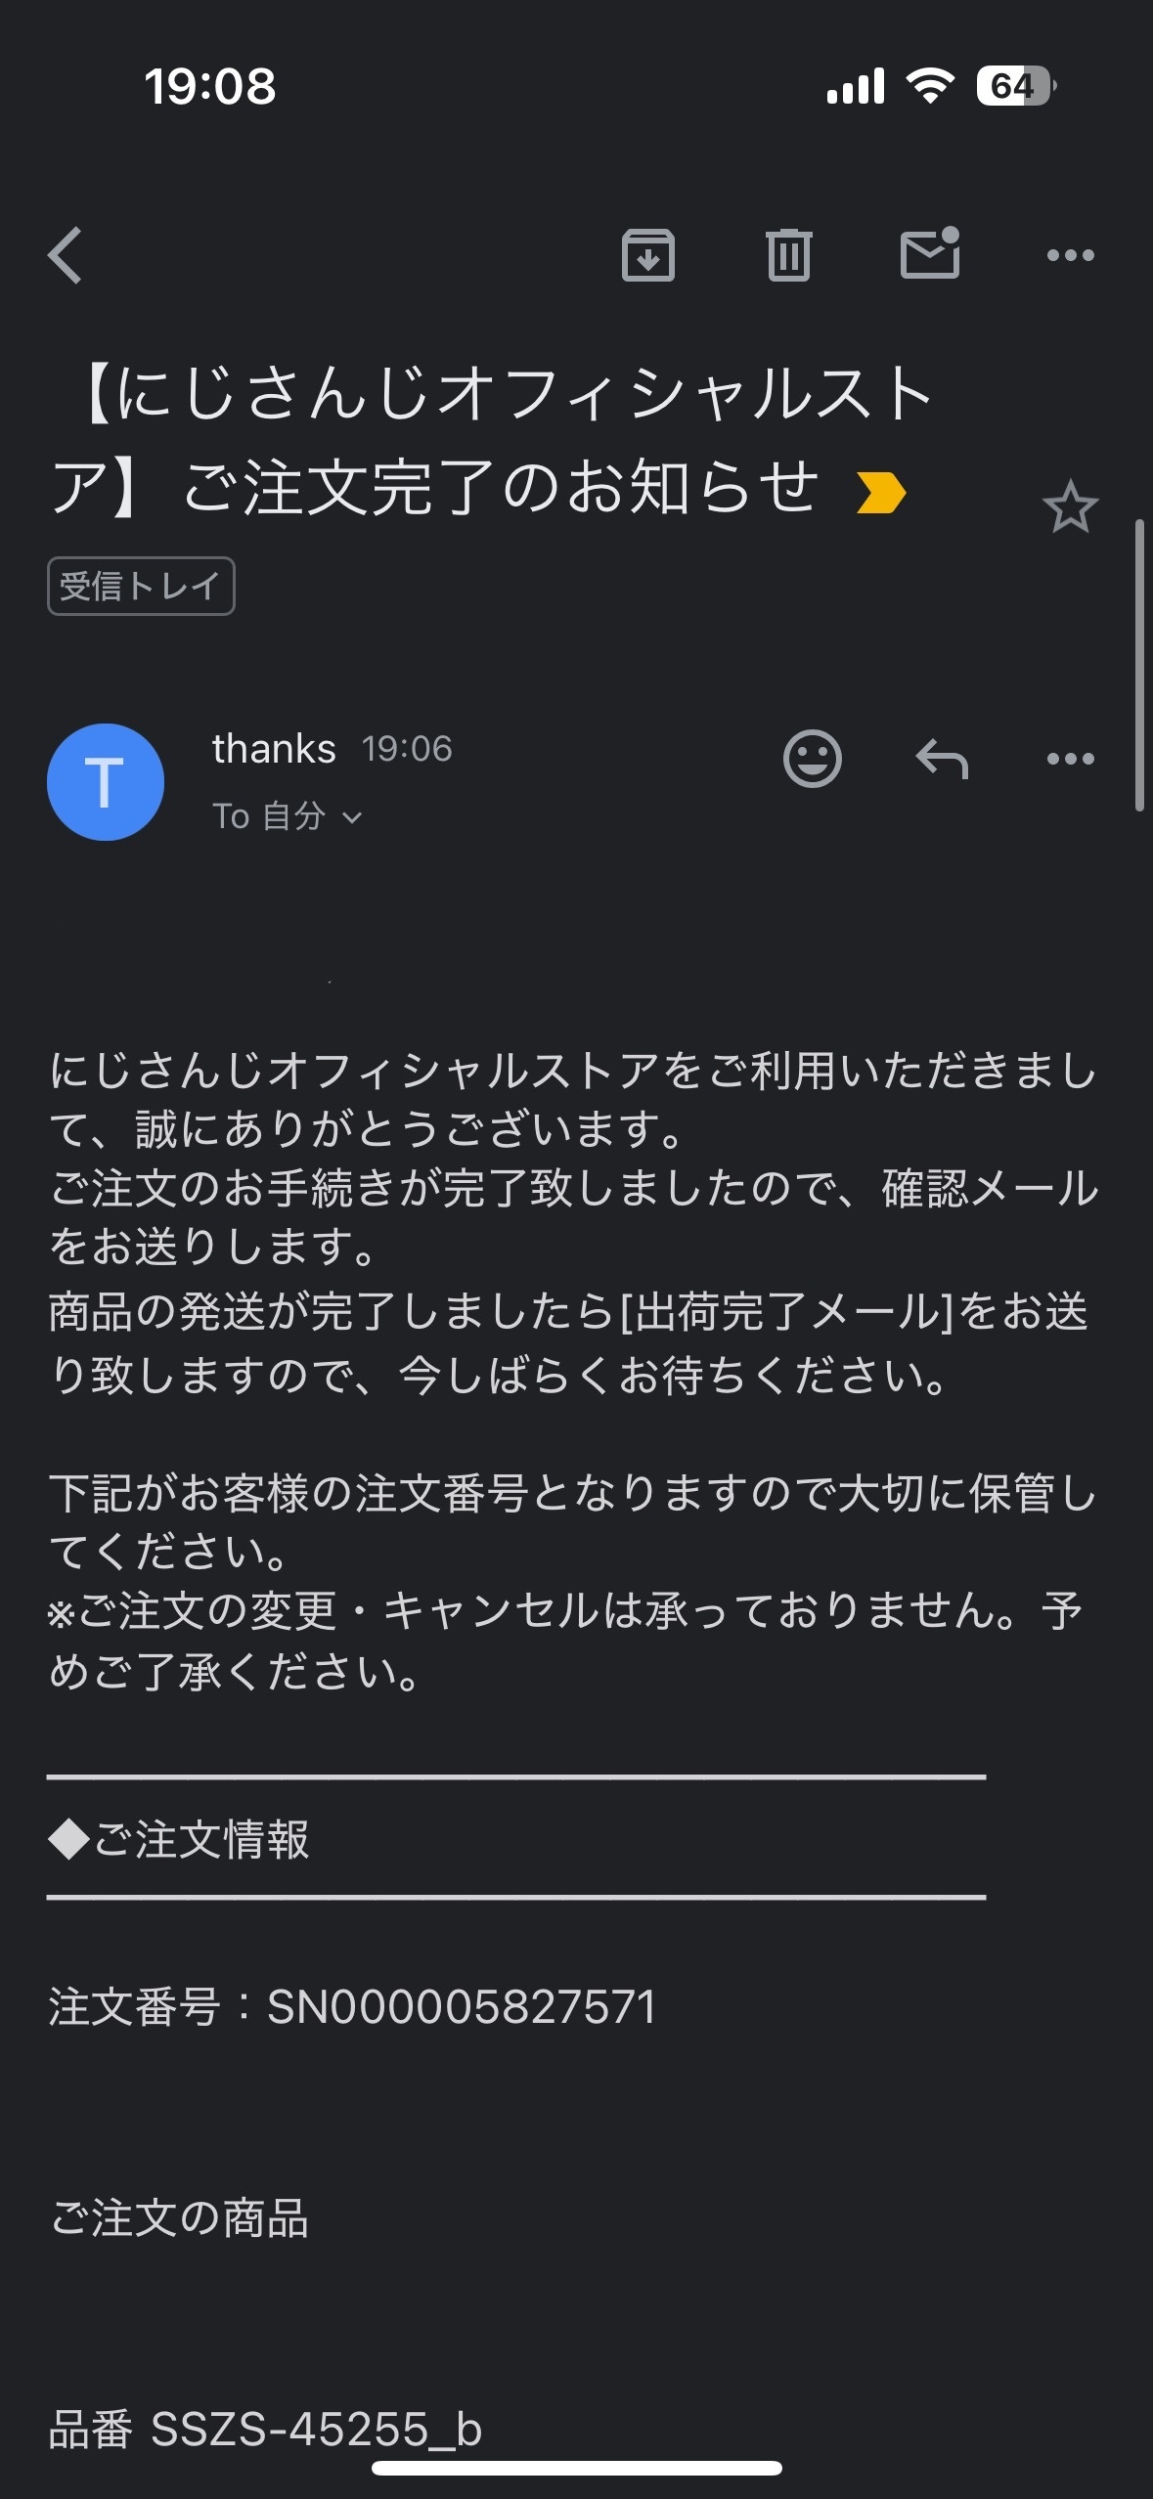
Task: Open the top toolbar more options menu
Action: [1070, 255]
